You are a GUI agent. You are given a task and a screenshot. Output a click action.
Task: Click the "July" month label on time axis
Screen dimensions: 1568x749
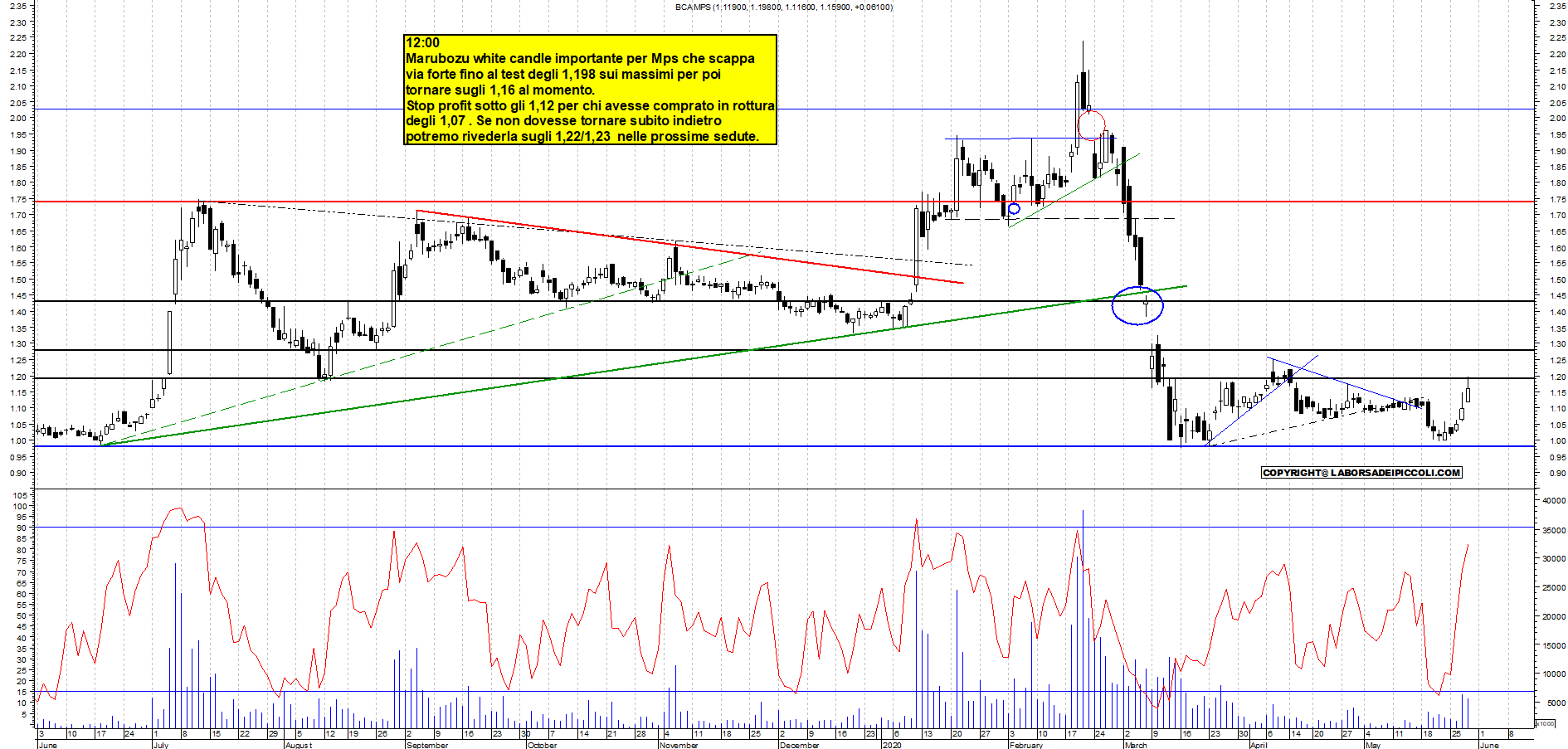coord(161,745)
